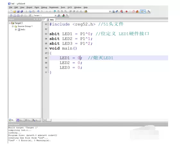Expand the led.c file node
This screenshot has height=147, width=180.
coord(16,30)
